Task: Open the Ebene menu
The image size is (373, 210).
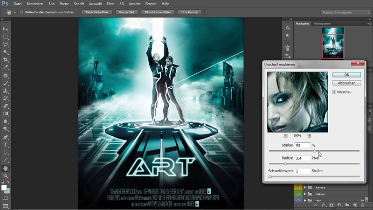Action: coord(64,4)
